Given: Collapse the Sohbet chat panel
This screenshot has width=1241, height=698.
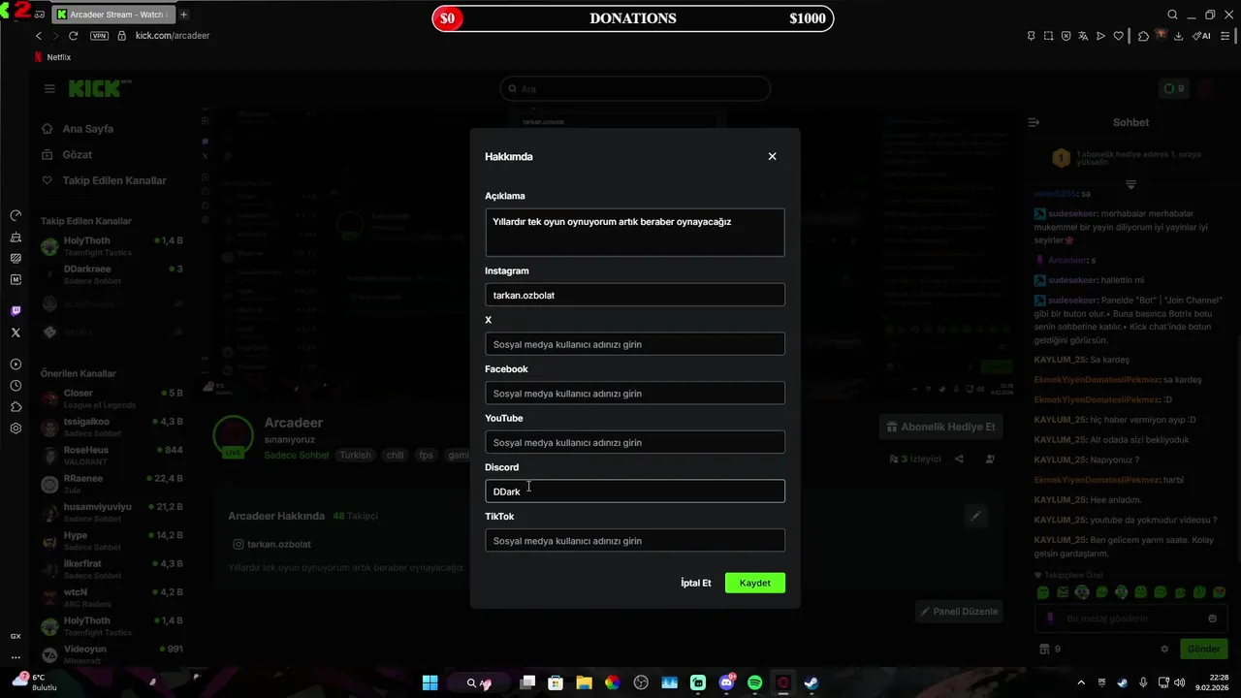Looking at the screenshot, I should click(1034, 122).
